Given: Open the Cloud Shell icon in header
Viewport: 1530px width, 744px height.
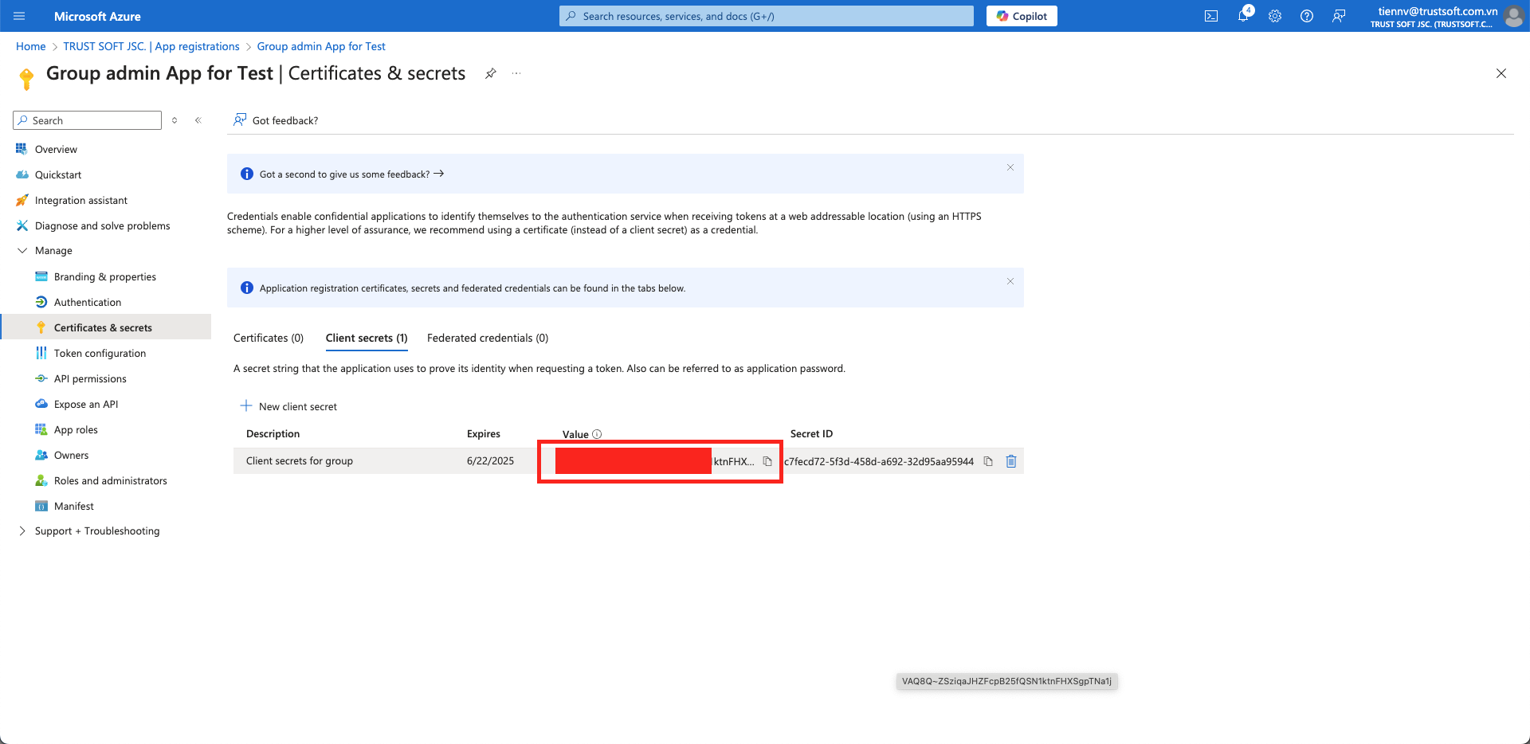Looking at the screenshot, I should tap(1210, 16).
